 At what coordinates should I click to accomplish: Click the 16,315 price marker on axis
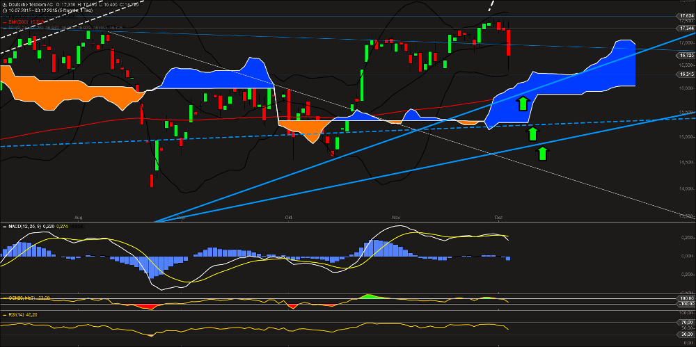[x=686, y=74]
